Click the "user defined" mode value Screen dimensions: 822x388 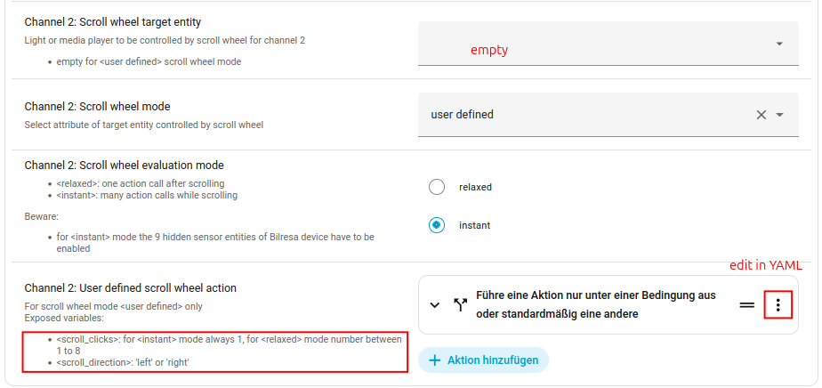click(x=462, y=115)
